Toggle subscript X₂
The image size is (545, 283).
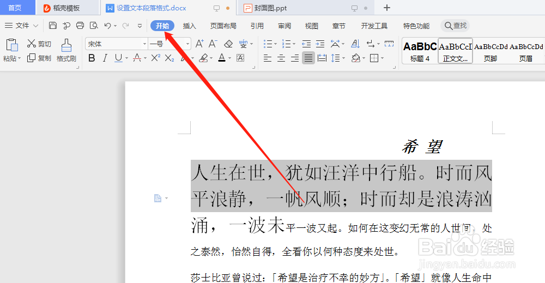tap(169, 58)
